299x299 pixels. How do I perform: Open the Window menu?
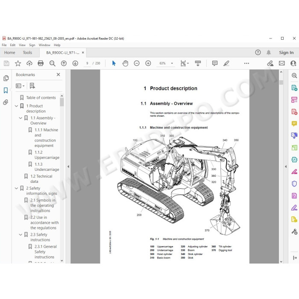[44, 45]
